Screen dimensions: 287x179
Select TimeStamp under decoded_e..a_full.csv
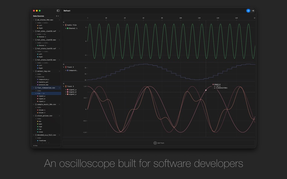(x=42, y=141)
